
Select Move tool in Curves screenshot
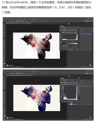[4, 77]
